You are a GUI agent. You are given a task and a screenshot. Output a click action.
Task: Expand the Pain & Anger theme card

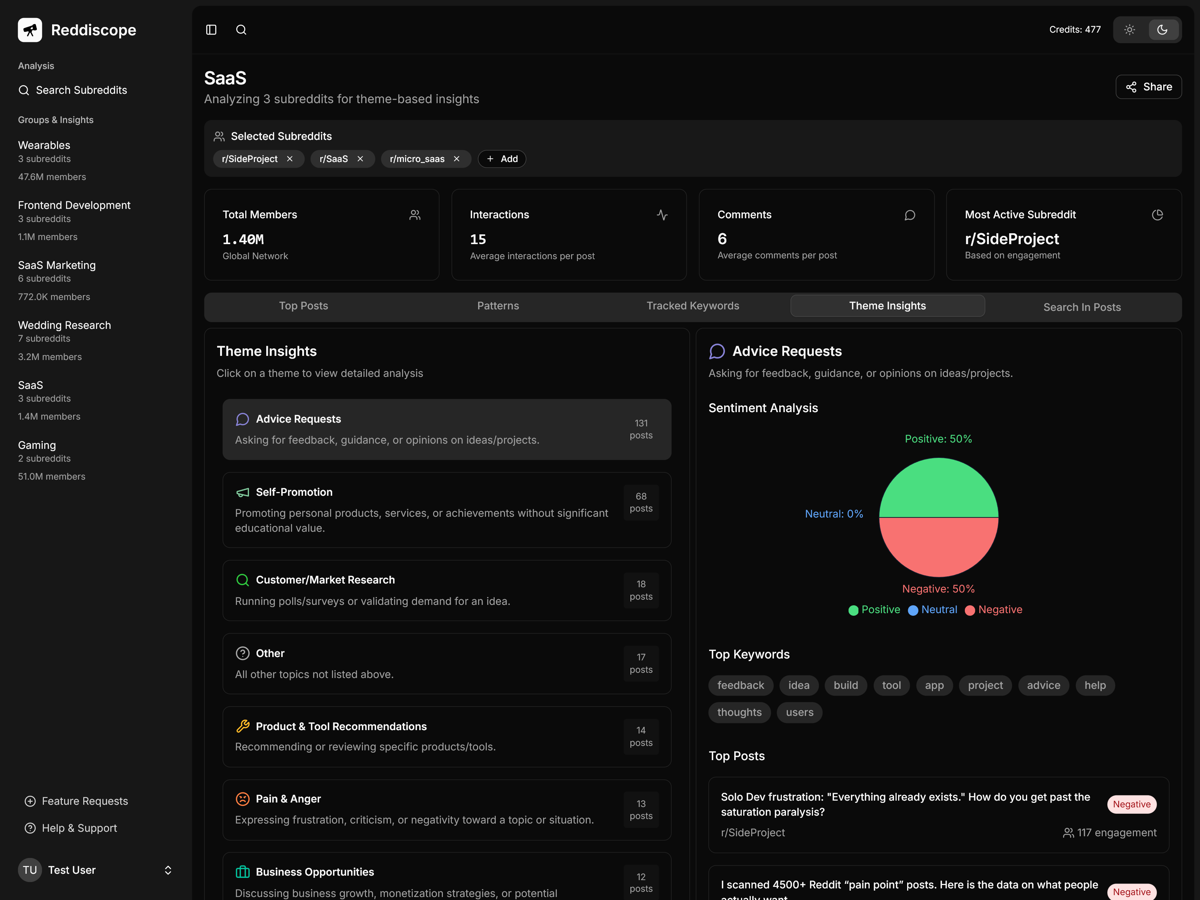(x=447, y=809)
